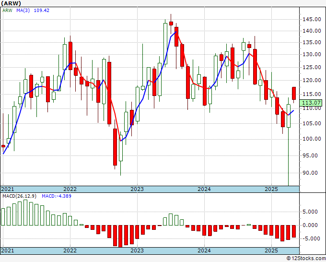Viewport: 326px width, 262px height.
Task: Click the deepest red MACD bar in late 2022
Action: pos(120,236)
